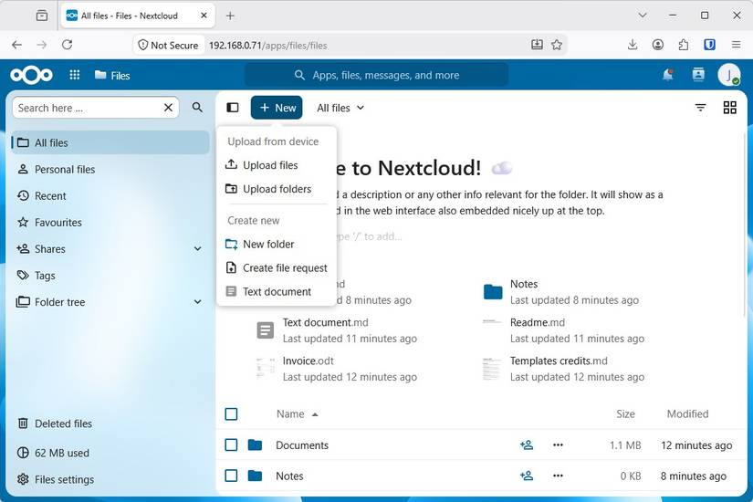Click the 62 MB used storage indicator
This screenshot has width=753, height=502.
click(x=110, y=453)
